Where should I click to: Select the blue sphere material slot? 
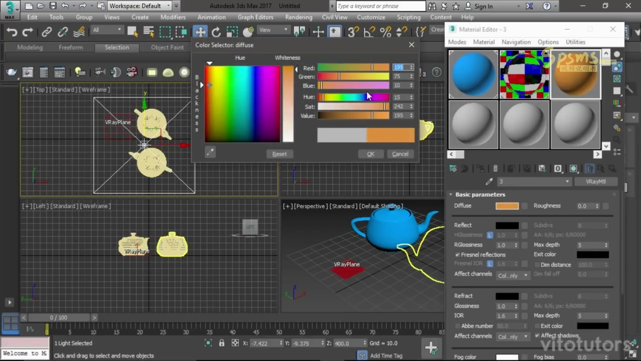pyautogui.click(x=473, y=75)
